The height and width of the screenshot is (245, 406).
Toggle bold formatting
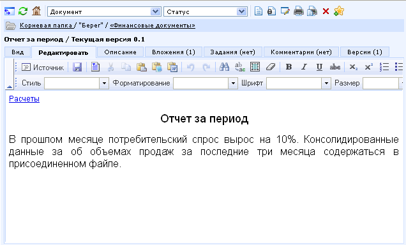pyautogui.click(x=289, y=67)
